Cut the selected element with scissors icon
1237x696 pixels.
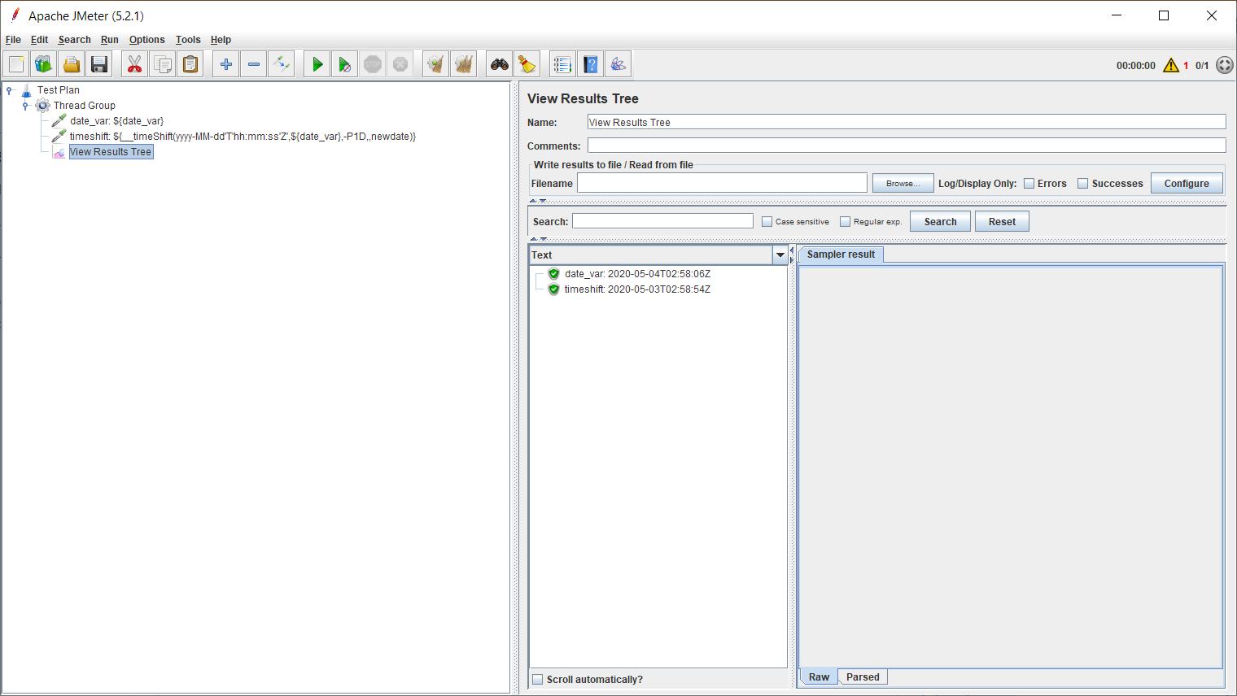coord(135,64)
